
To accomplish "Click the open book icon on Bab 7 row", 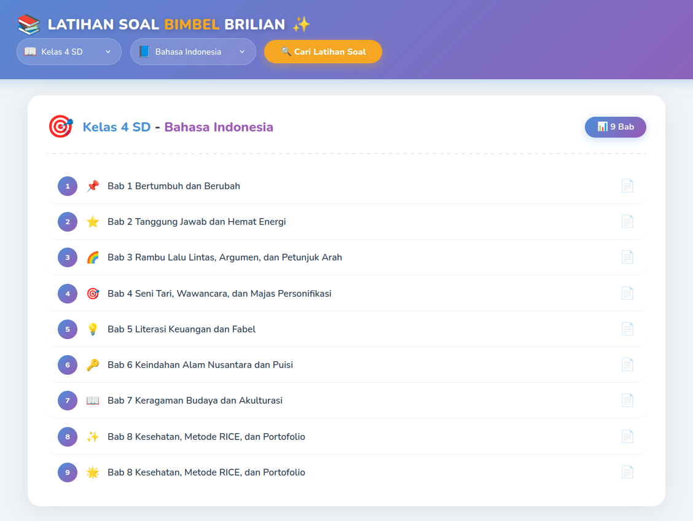I will coord(93,401).
